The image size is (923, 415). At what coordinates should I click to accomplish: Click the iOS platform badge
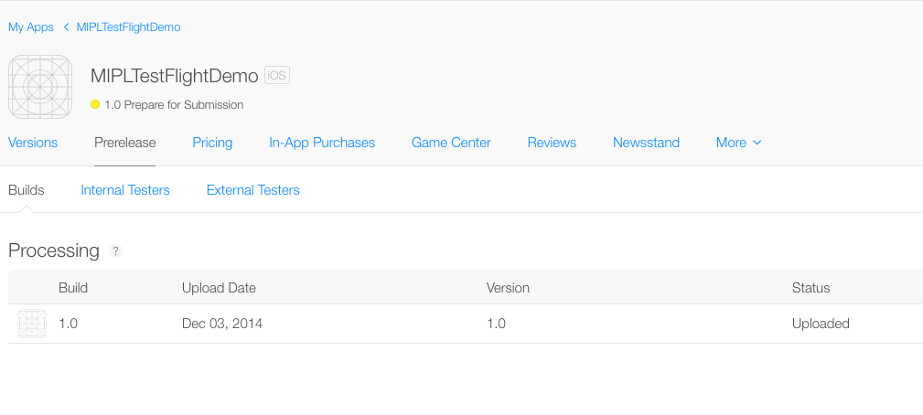click(276, 75)
